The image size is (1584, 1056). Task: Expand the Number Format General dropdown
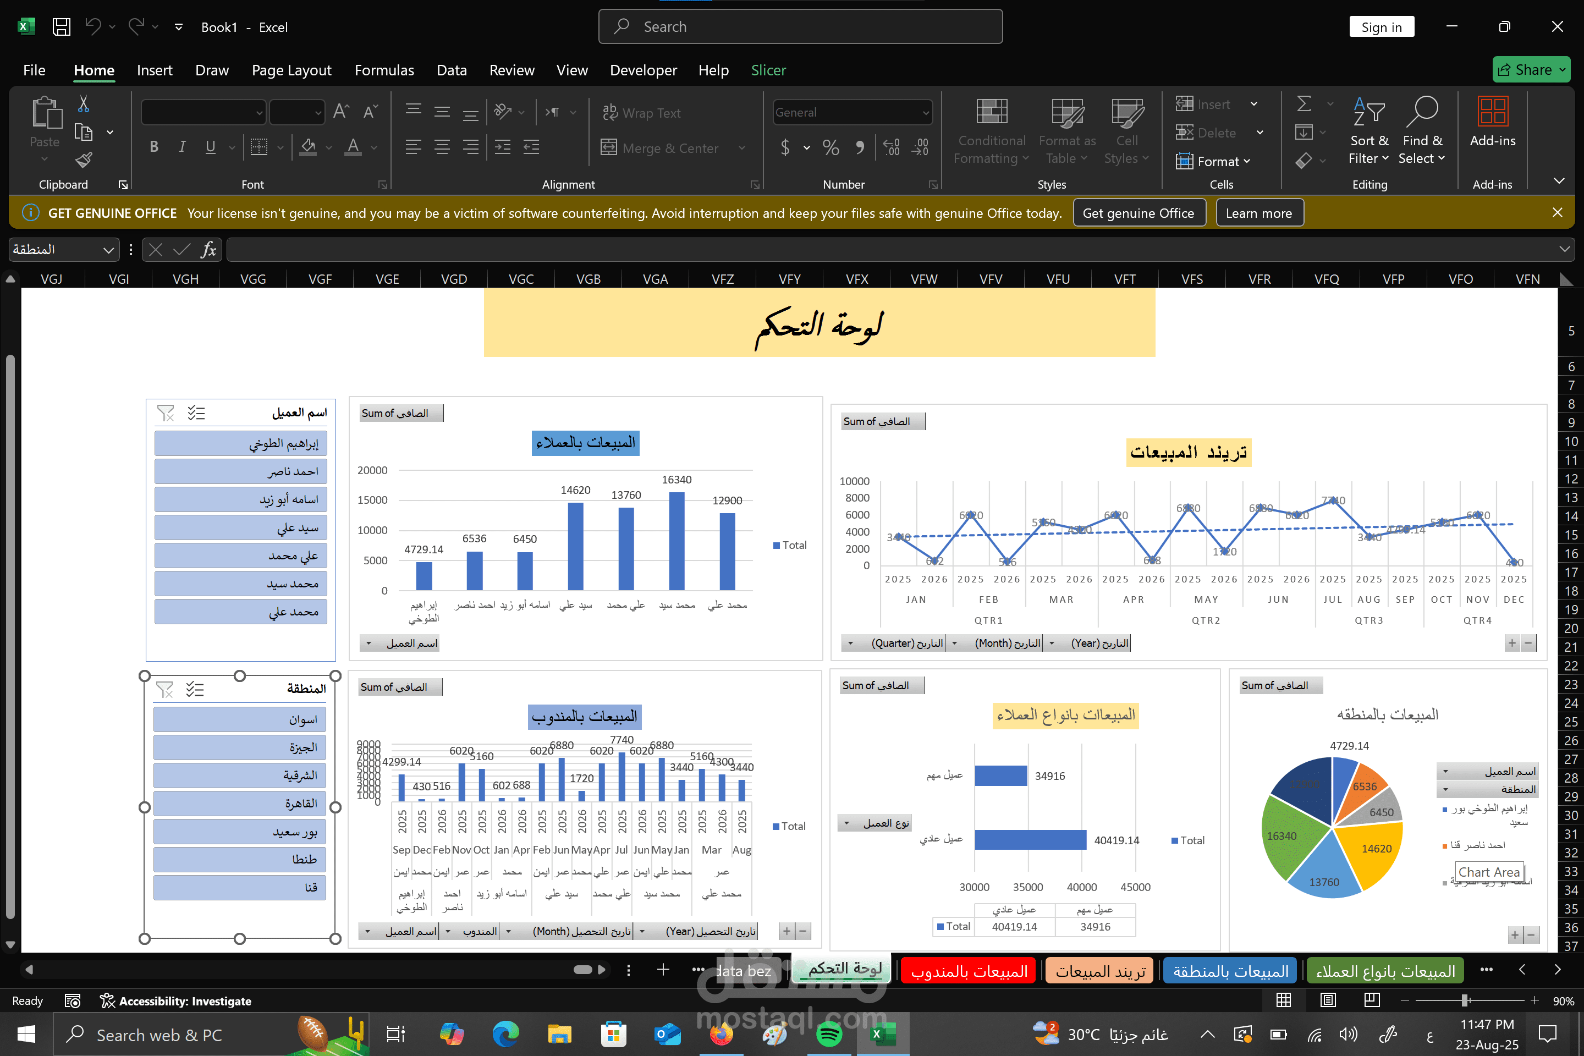[x=926, y=112]
